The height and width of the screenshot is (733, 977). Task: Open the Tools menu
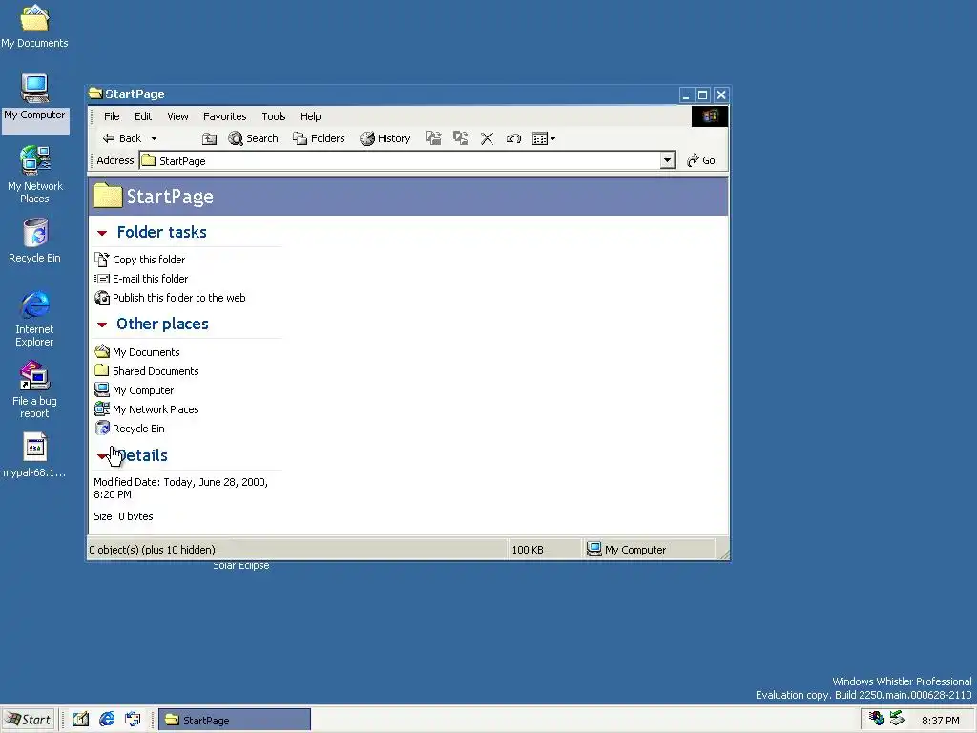[274, 116]
